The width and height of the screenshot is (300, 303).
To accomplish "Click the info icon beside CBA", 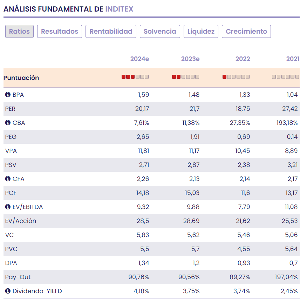I will pos(8,123).
